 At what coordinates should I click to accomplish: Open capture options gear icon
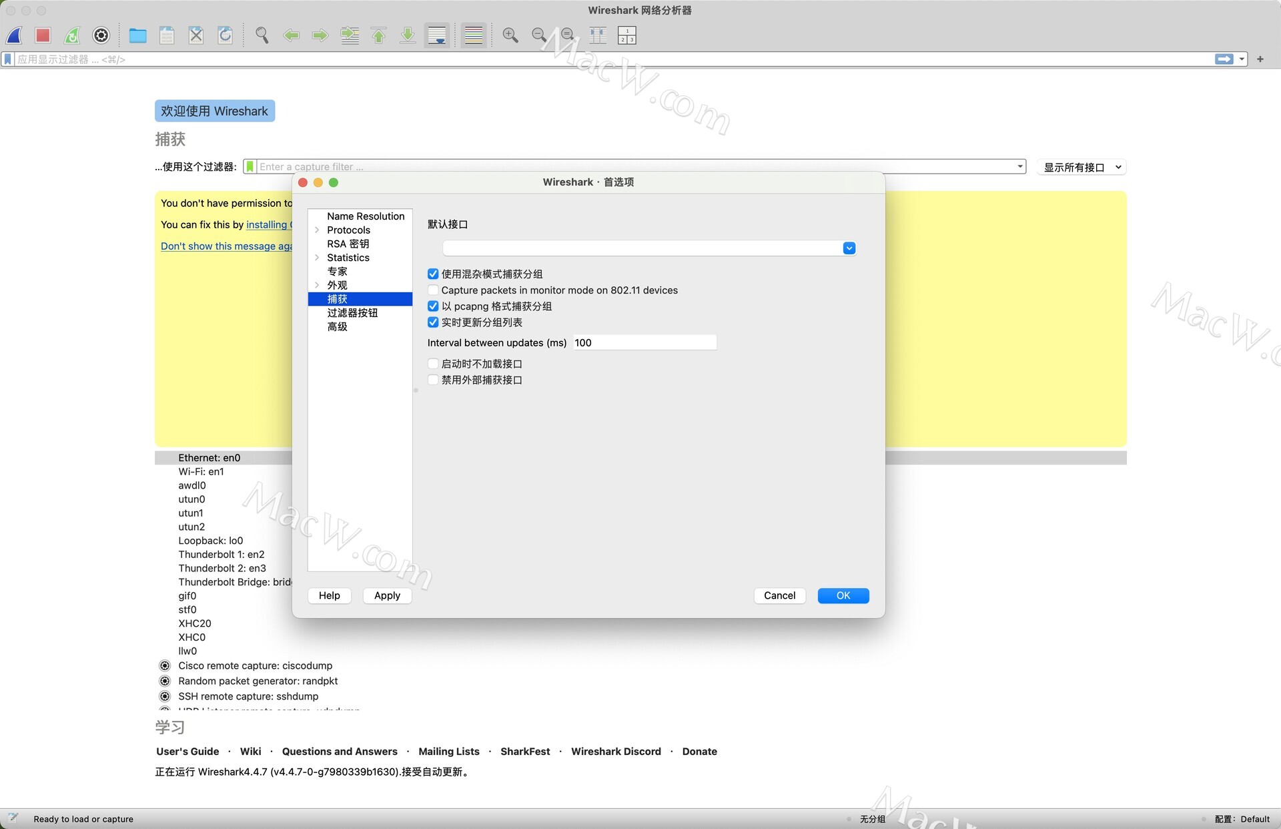(x=101, y=35)
